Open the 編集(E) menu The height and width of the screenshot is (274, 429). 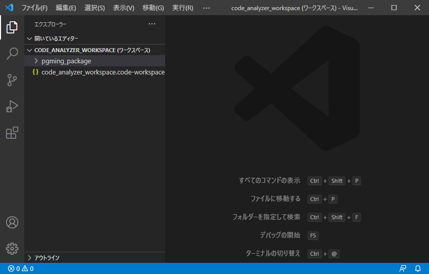click(66, 8)
